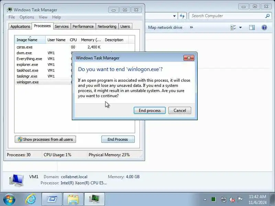Select the taskhost.exe process row
This screenshot has width=275, height=206.
point(44,70)
